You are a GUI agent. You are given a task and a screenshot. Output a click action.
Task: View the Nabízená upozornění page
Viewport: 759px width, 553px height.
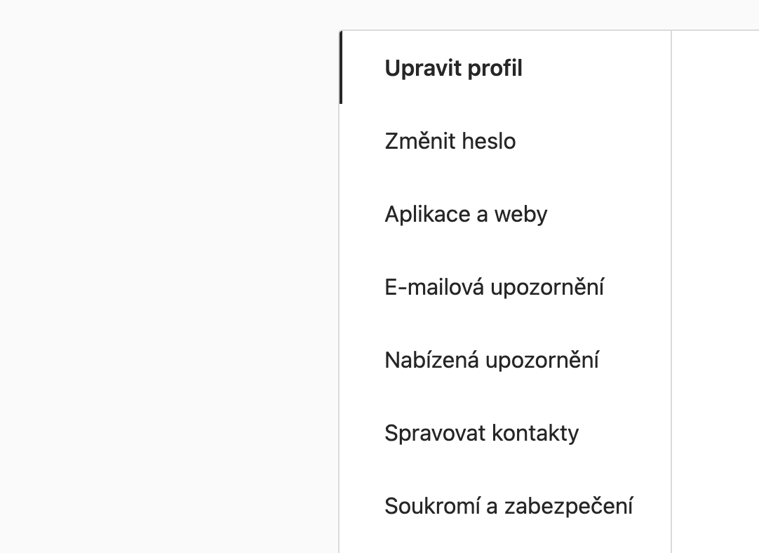tap(492, 360)
